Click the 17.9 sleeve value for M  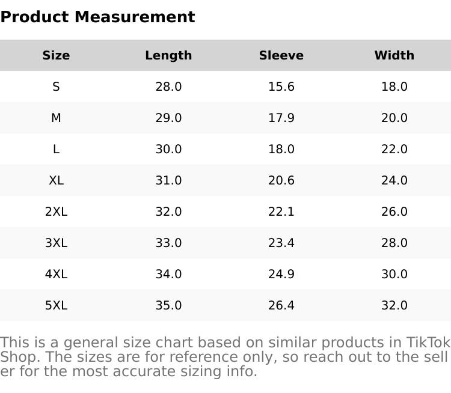(x=281, y=118)
